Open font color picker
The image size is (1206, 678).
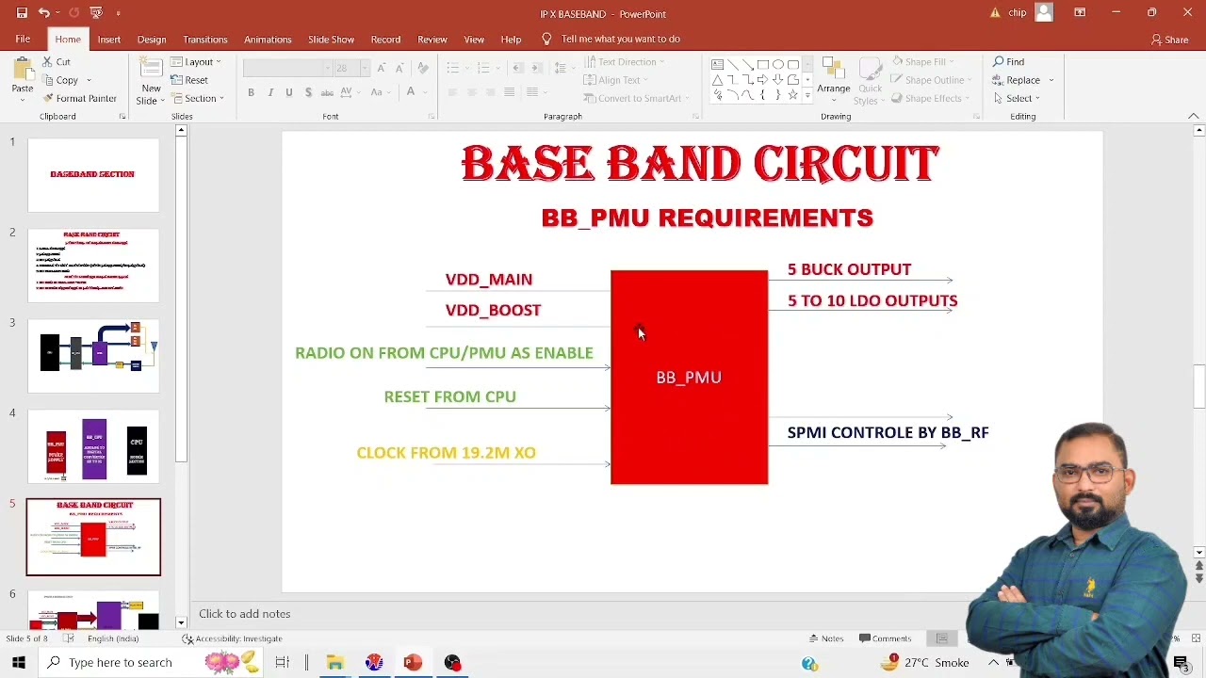click(411, 92)
